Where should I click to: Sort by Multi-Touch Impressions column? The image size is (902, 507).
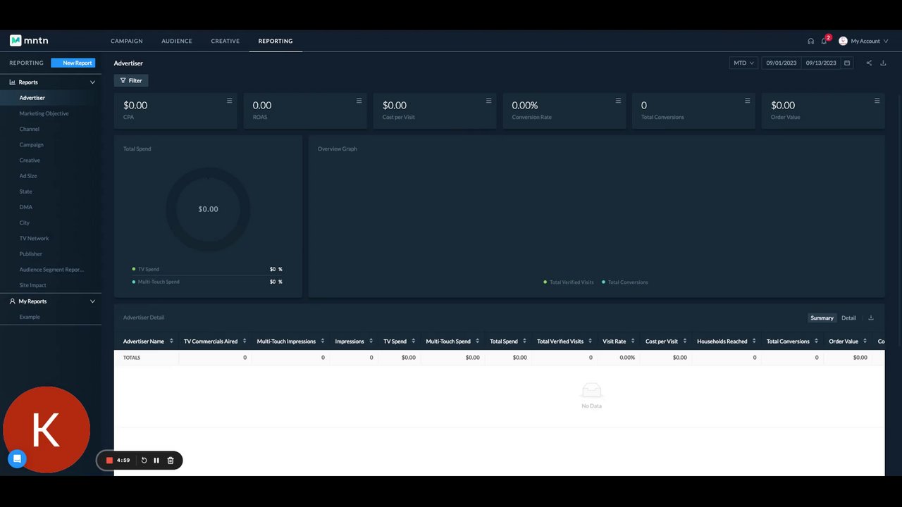323,342
